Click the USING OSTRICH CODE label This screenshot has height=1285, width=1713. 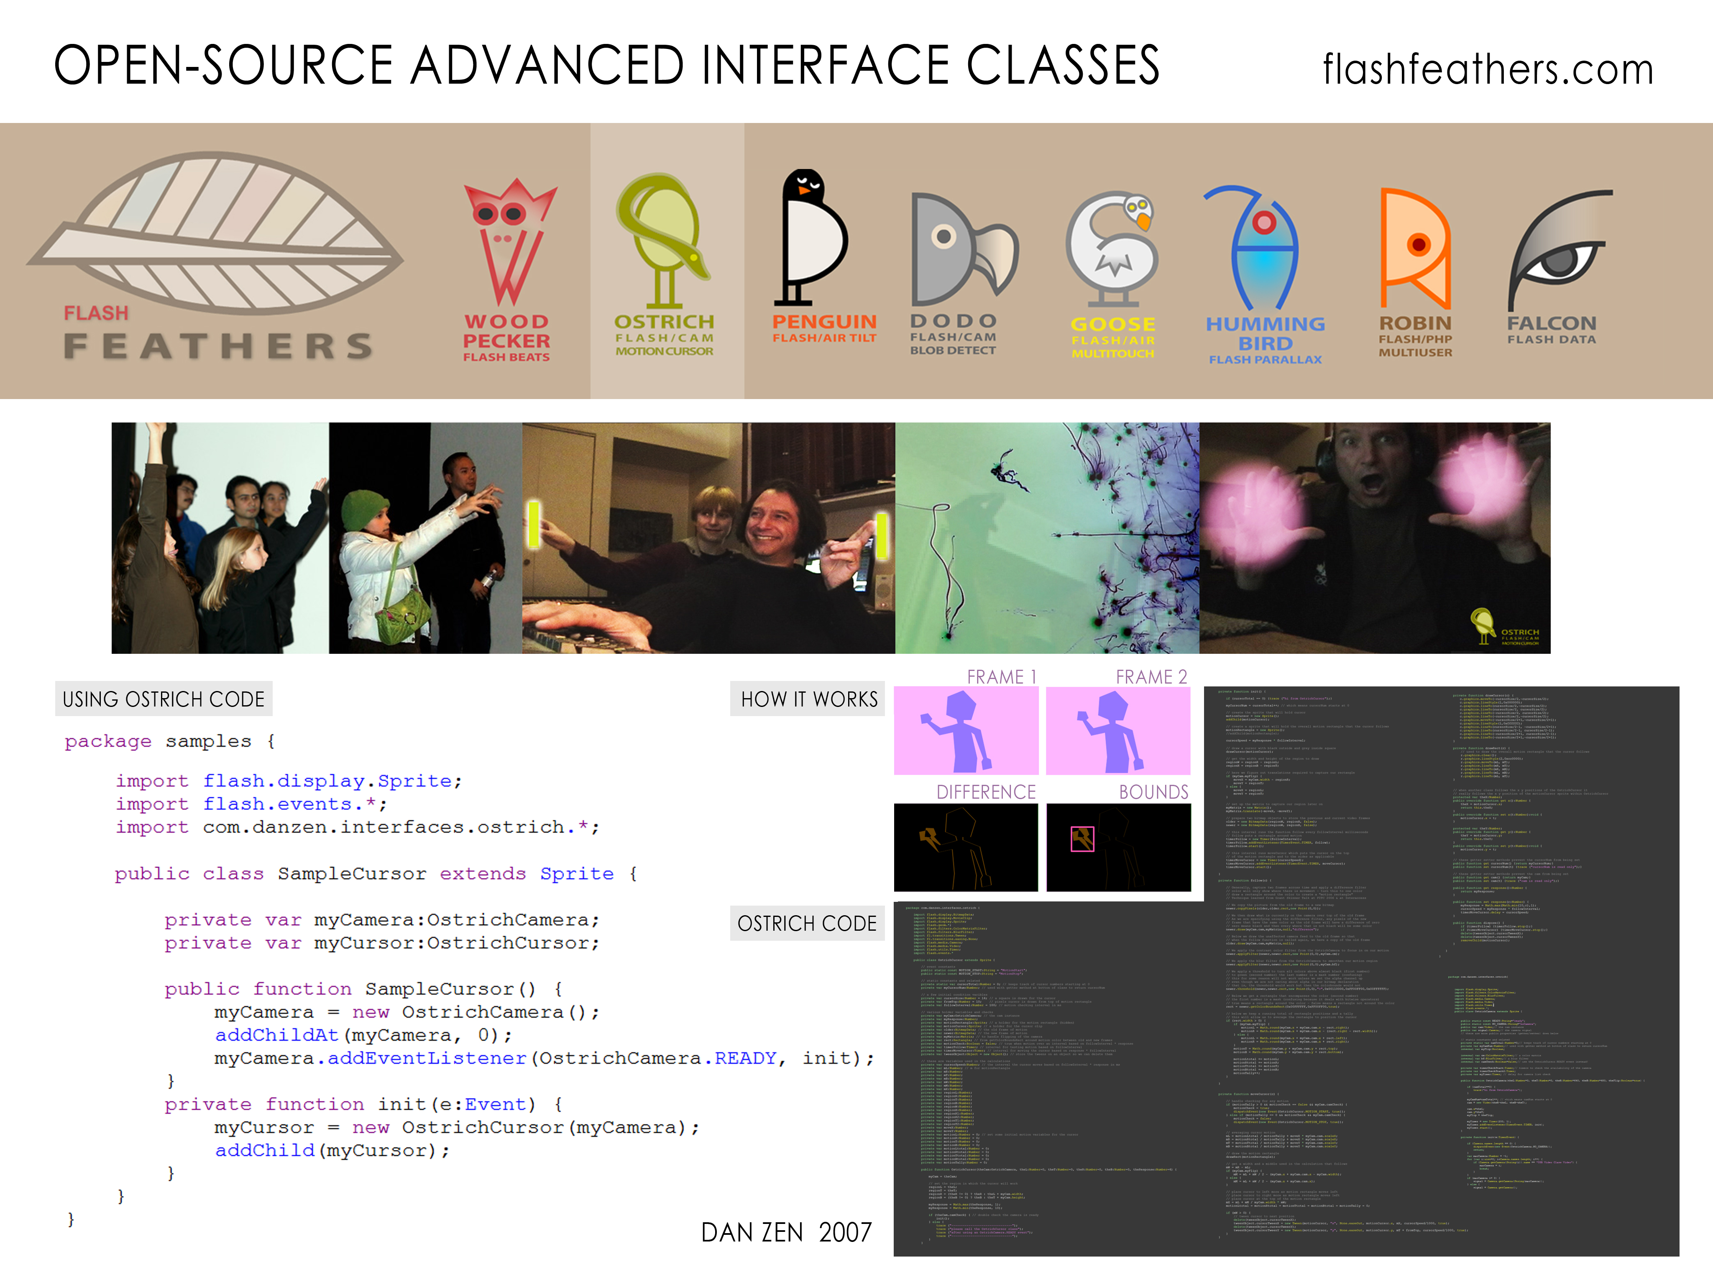pos(164,699)
